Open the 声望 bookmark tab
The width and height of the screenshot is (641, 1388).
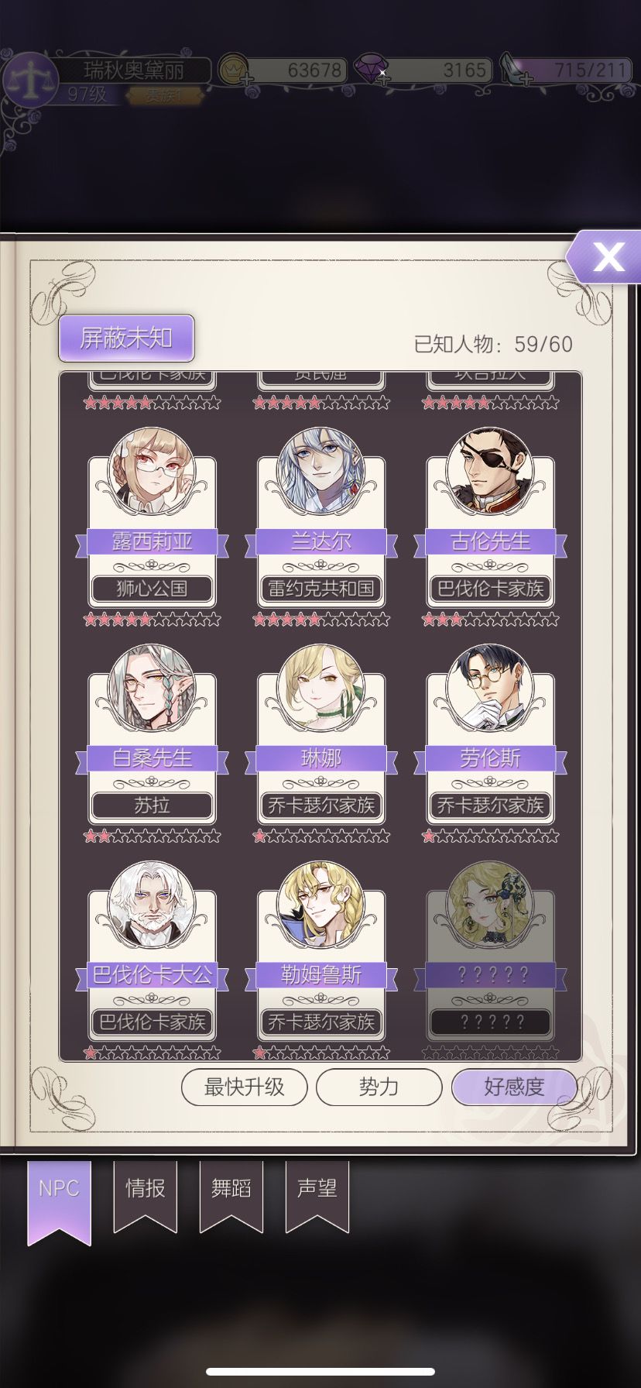[x=317, y=1195]
